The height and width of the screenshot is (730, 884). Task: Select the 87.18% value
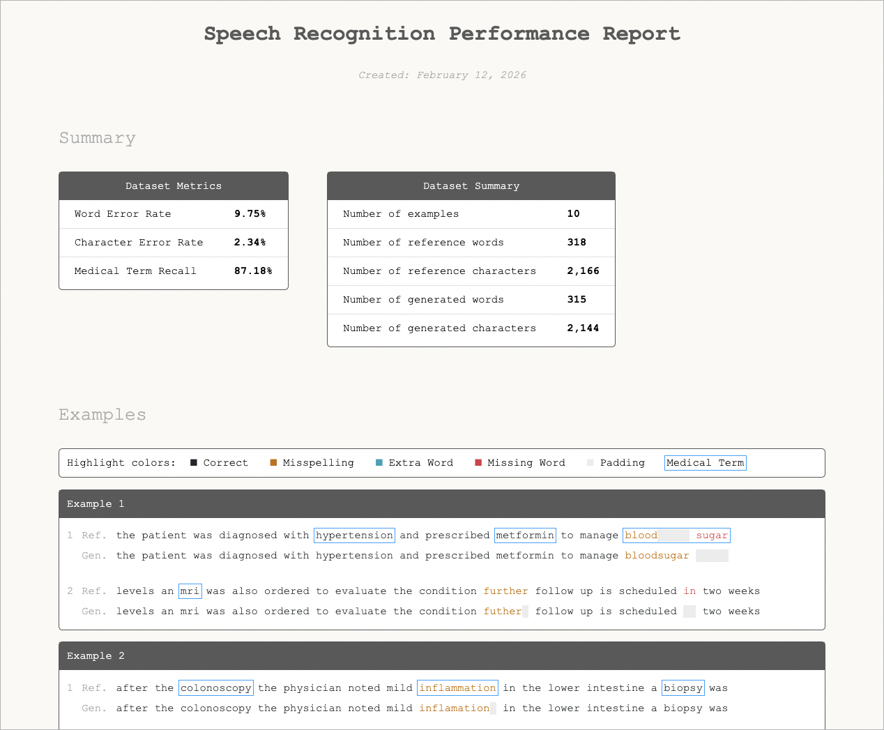[x=253, y=271]
